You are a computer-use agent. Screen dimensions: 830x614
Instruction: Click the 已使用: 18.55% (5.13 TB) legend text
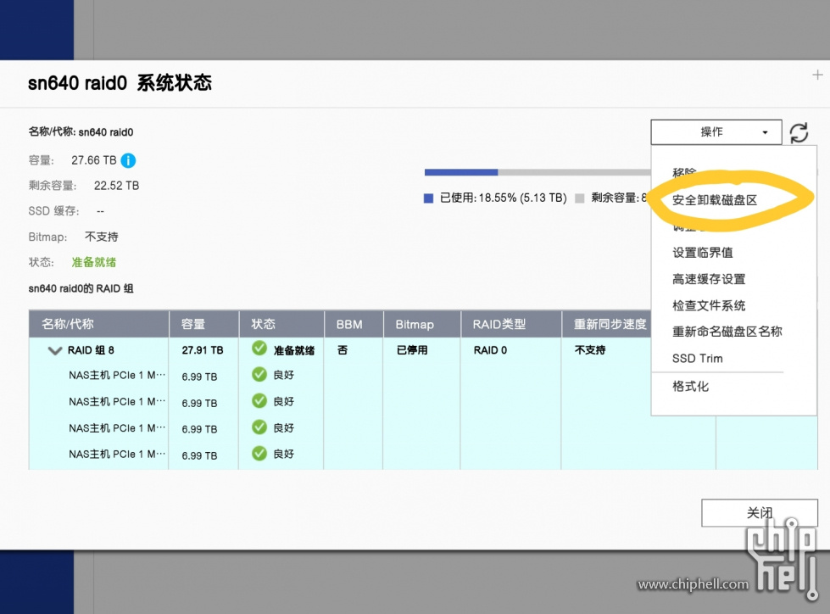tap(503, 198)
